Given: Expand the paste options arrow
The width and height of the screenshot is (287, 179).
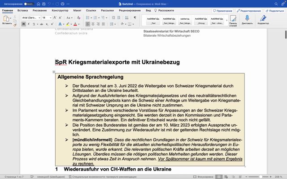Looking at the screenshot, I should (x=11, y=18).
